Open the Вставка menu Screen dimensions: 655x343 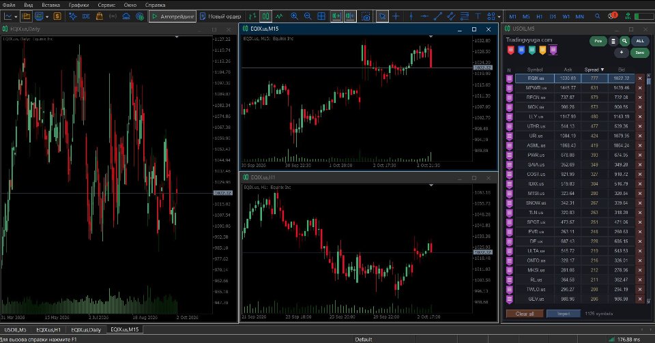[50, 5]
